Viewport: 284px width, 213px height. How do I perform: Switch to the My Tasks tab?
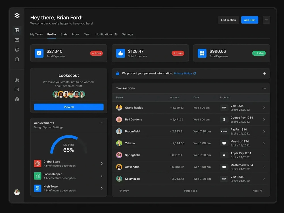point(36,34)
